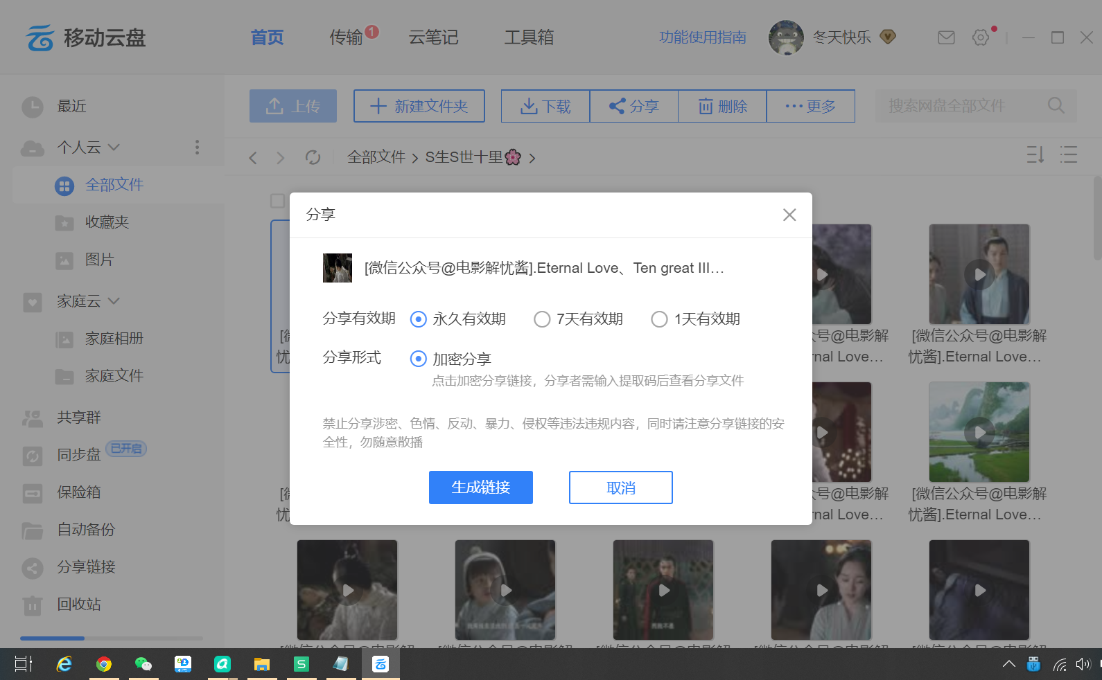Select 加密分享 radio option
Screen dimensions: 1102x680
tap(418, 358)
